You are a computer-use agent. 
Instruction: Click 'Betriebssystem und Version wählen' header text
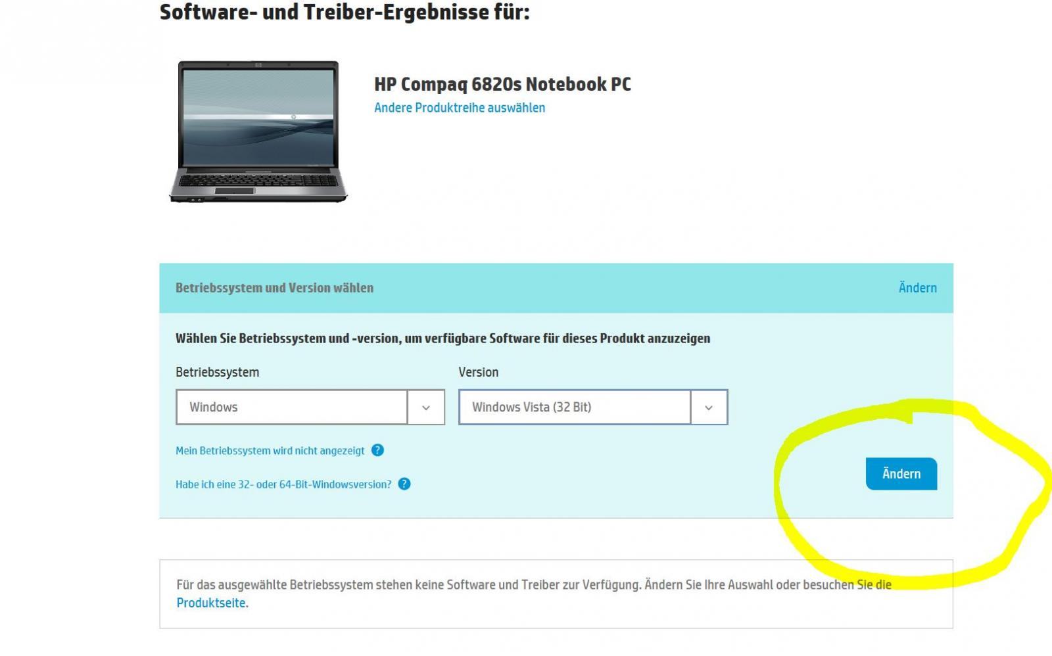click(274, 288)
